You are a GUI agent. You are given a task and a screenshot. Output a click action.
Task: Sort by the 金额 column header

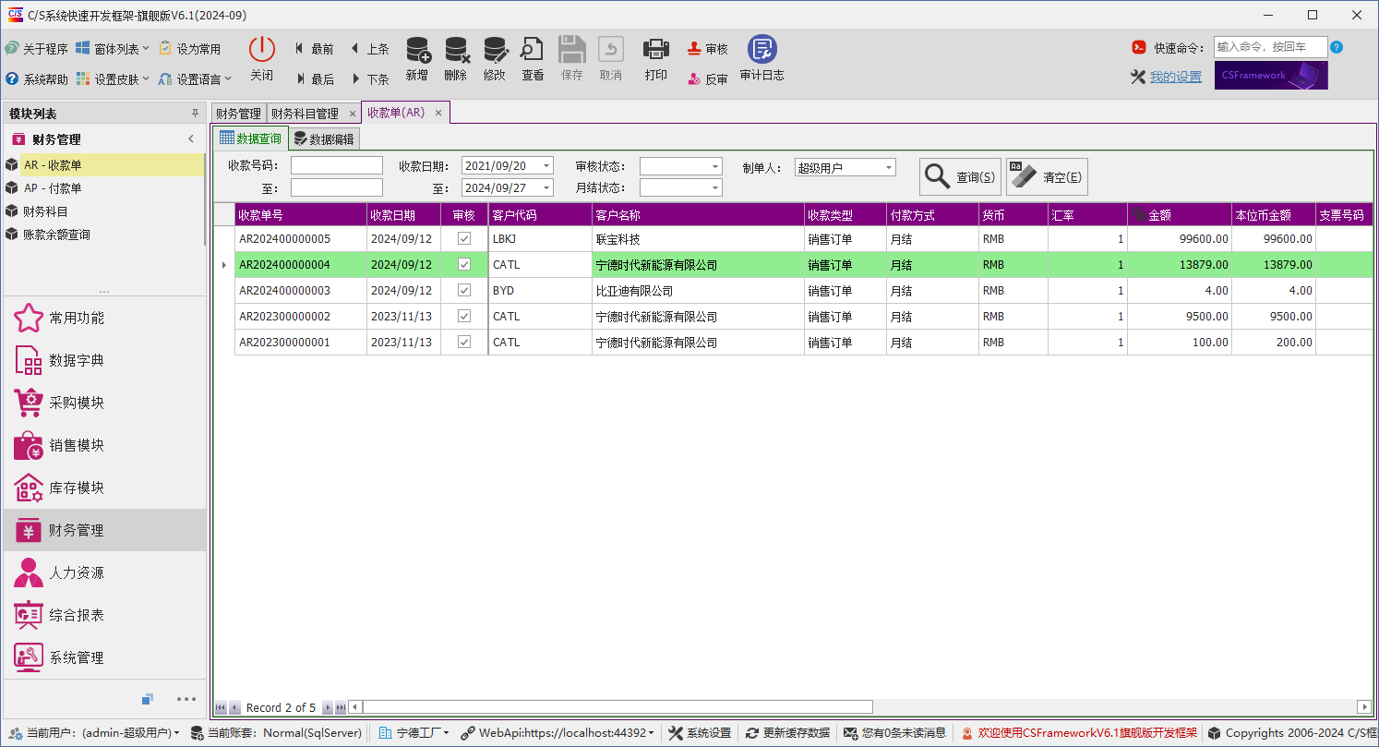1180,214
